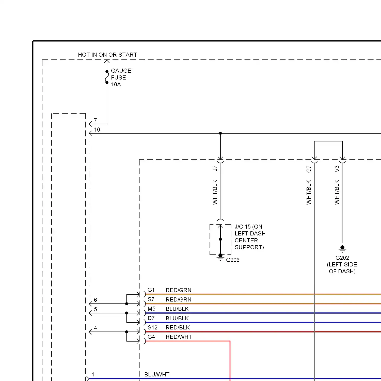Click pin number 5 label
Screen dimensions: 381x381
point(96,309)
